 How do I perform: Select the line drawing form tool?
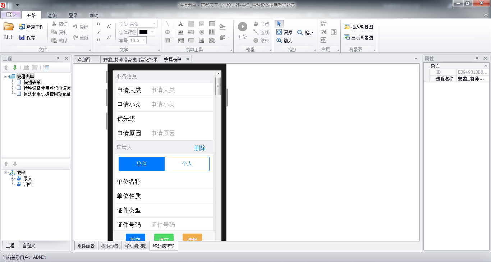[x=168, y=24]
